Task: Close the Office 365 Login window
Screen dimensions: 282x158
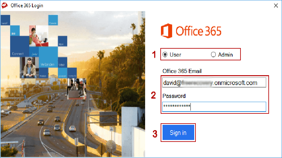Action: [x=276, y=6]
